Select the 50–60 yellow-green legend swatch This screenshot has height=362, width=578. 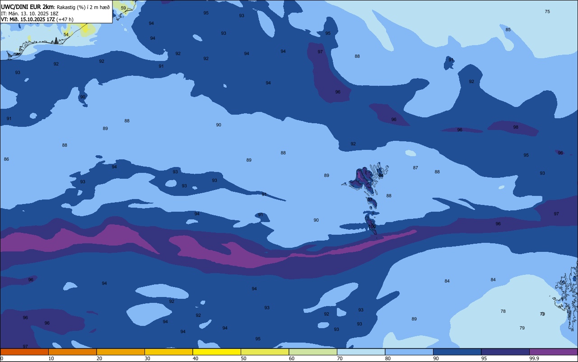[x=265, y=352]
